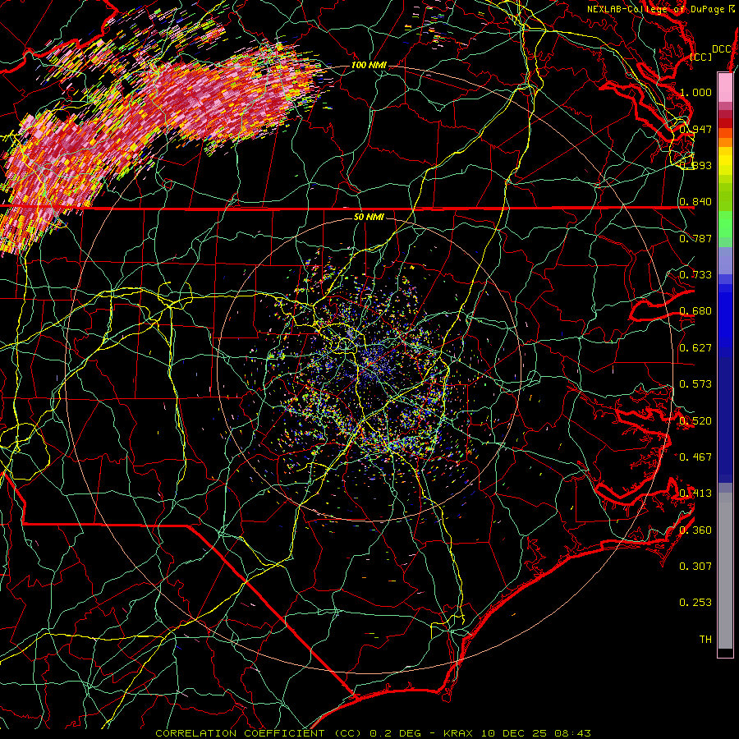The width and height of the screenshot is (739, 739).
Task: Click the 0.893 value on color scale
Action: pos(695,165)
